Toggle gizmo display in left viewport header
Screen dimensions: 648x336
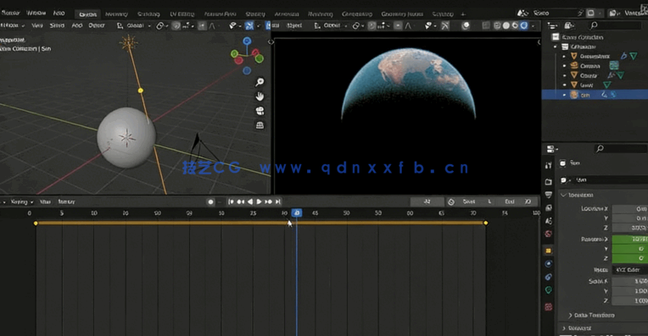(x=249, y=26)
